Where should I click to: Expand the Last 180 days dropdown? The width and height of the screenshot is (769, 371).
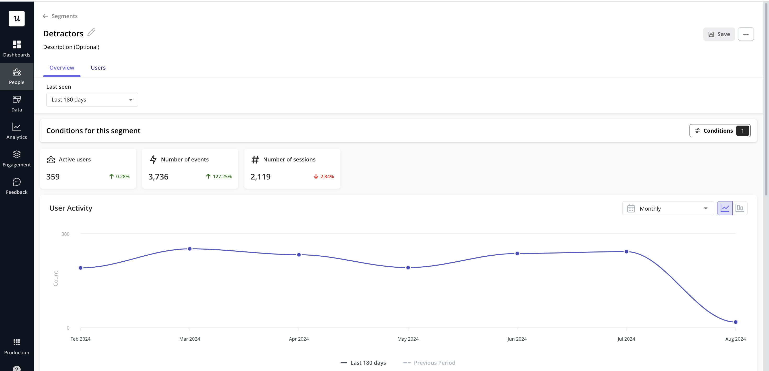click(92, 99)
